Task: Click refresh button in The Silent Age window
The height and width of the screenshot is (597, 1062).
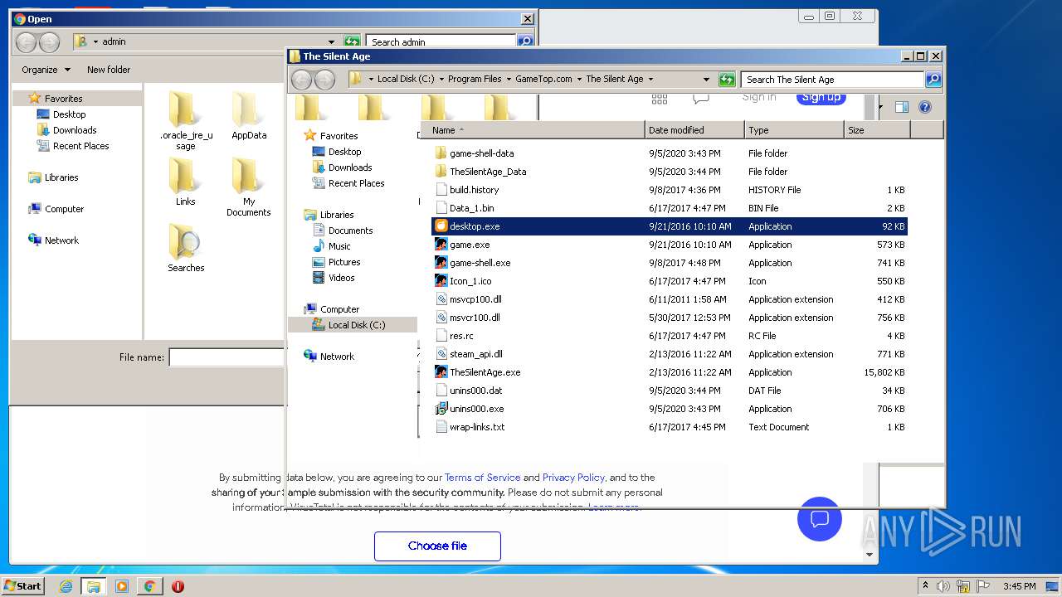Action: 728,80
